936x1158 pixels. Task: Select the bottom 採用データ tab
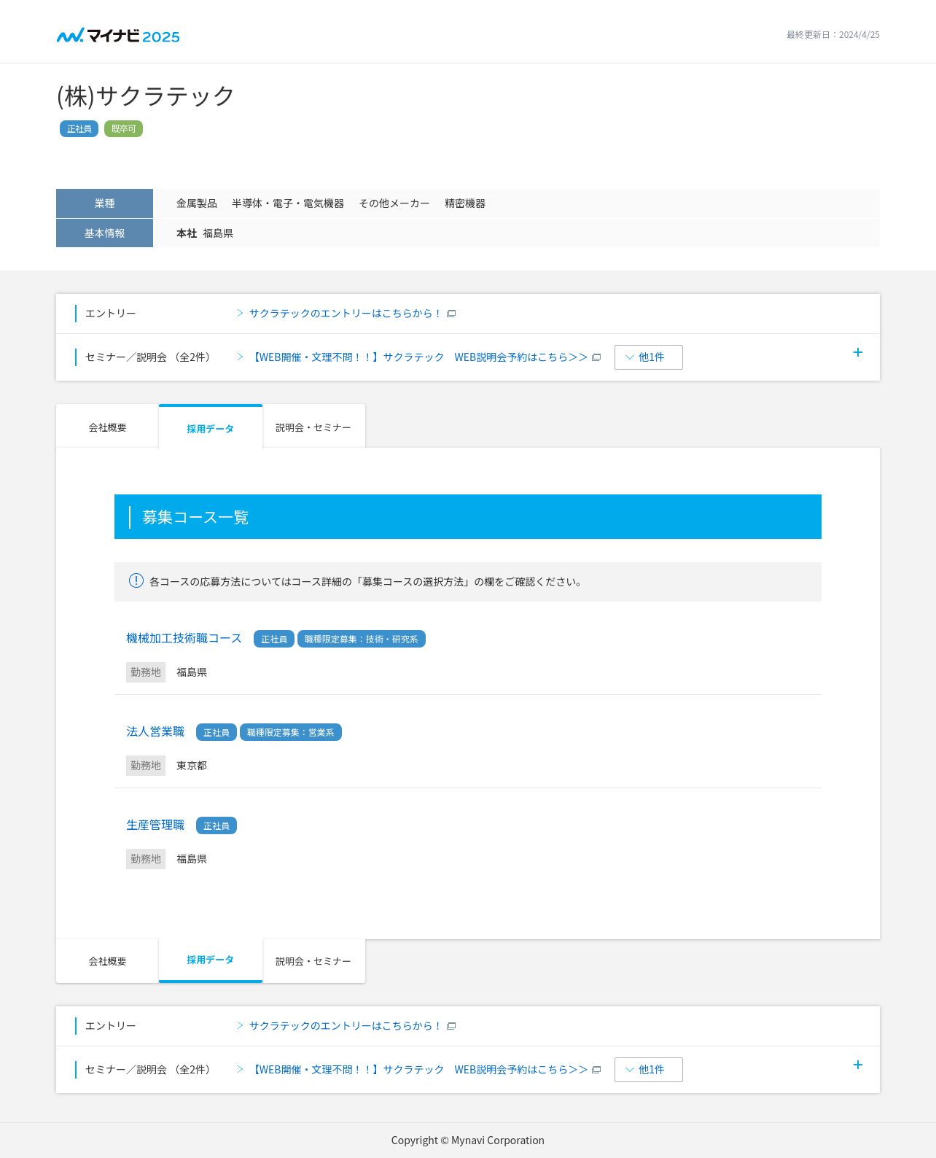[x=210, y=960]
